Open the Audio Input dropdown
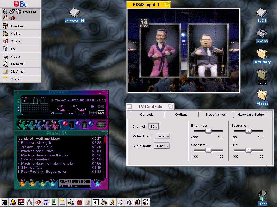 click(x=162, y=146)
